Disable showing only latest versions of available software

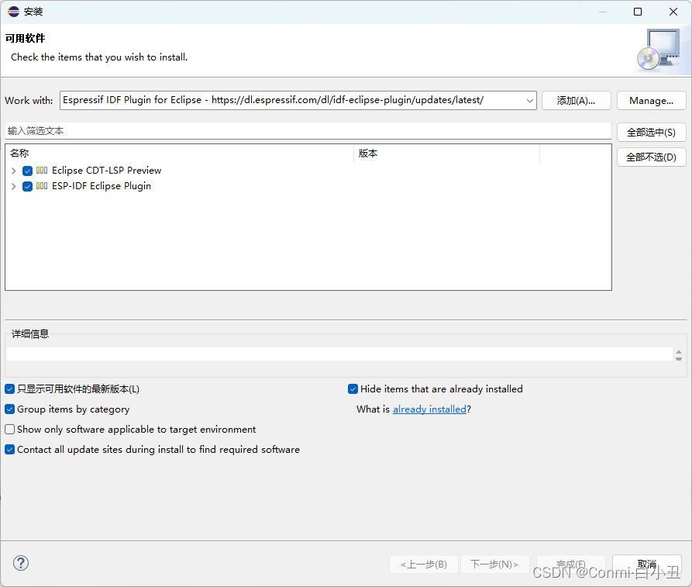point(9,388)
